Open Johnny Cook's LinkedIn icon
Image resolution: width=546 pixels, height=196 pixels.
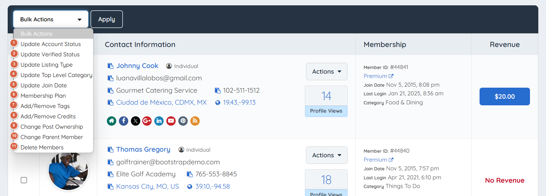pos(159,121)
